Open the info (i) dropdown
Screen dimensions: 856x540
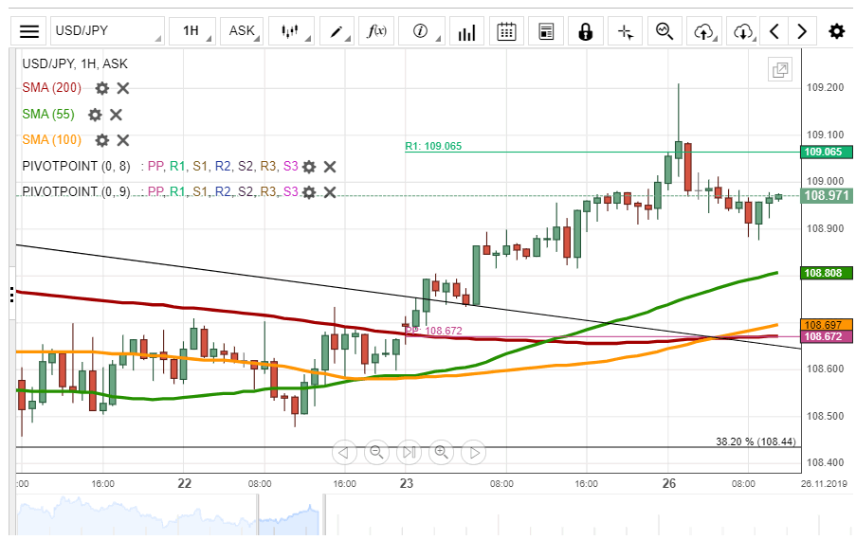[x=422, y=31]
